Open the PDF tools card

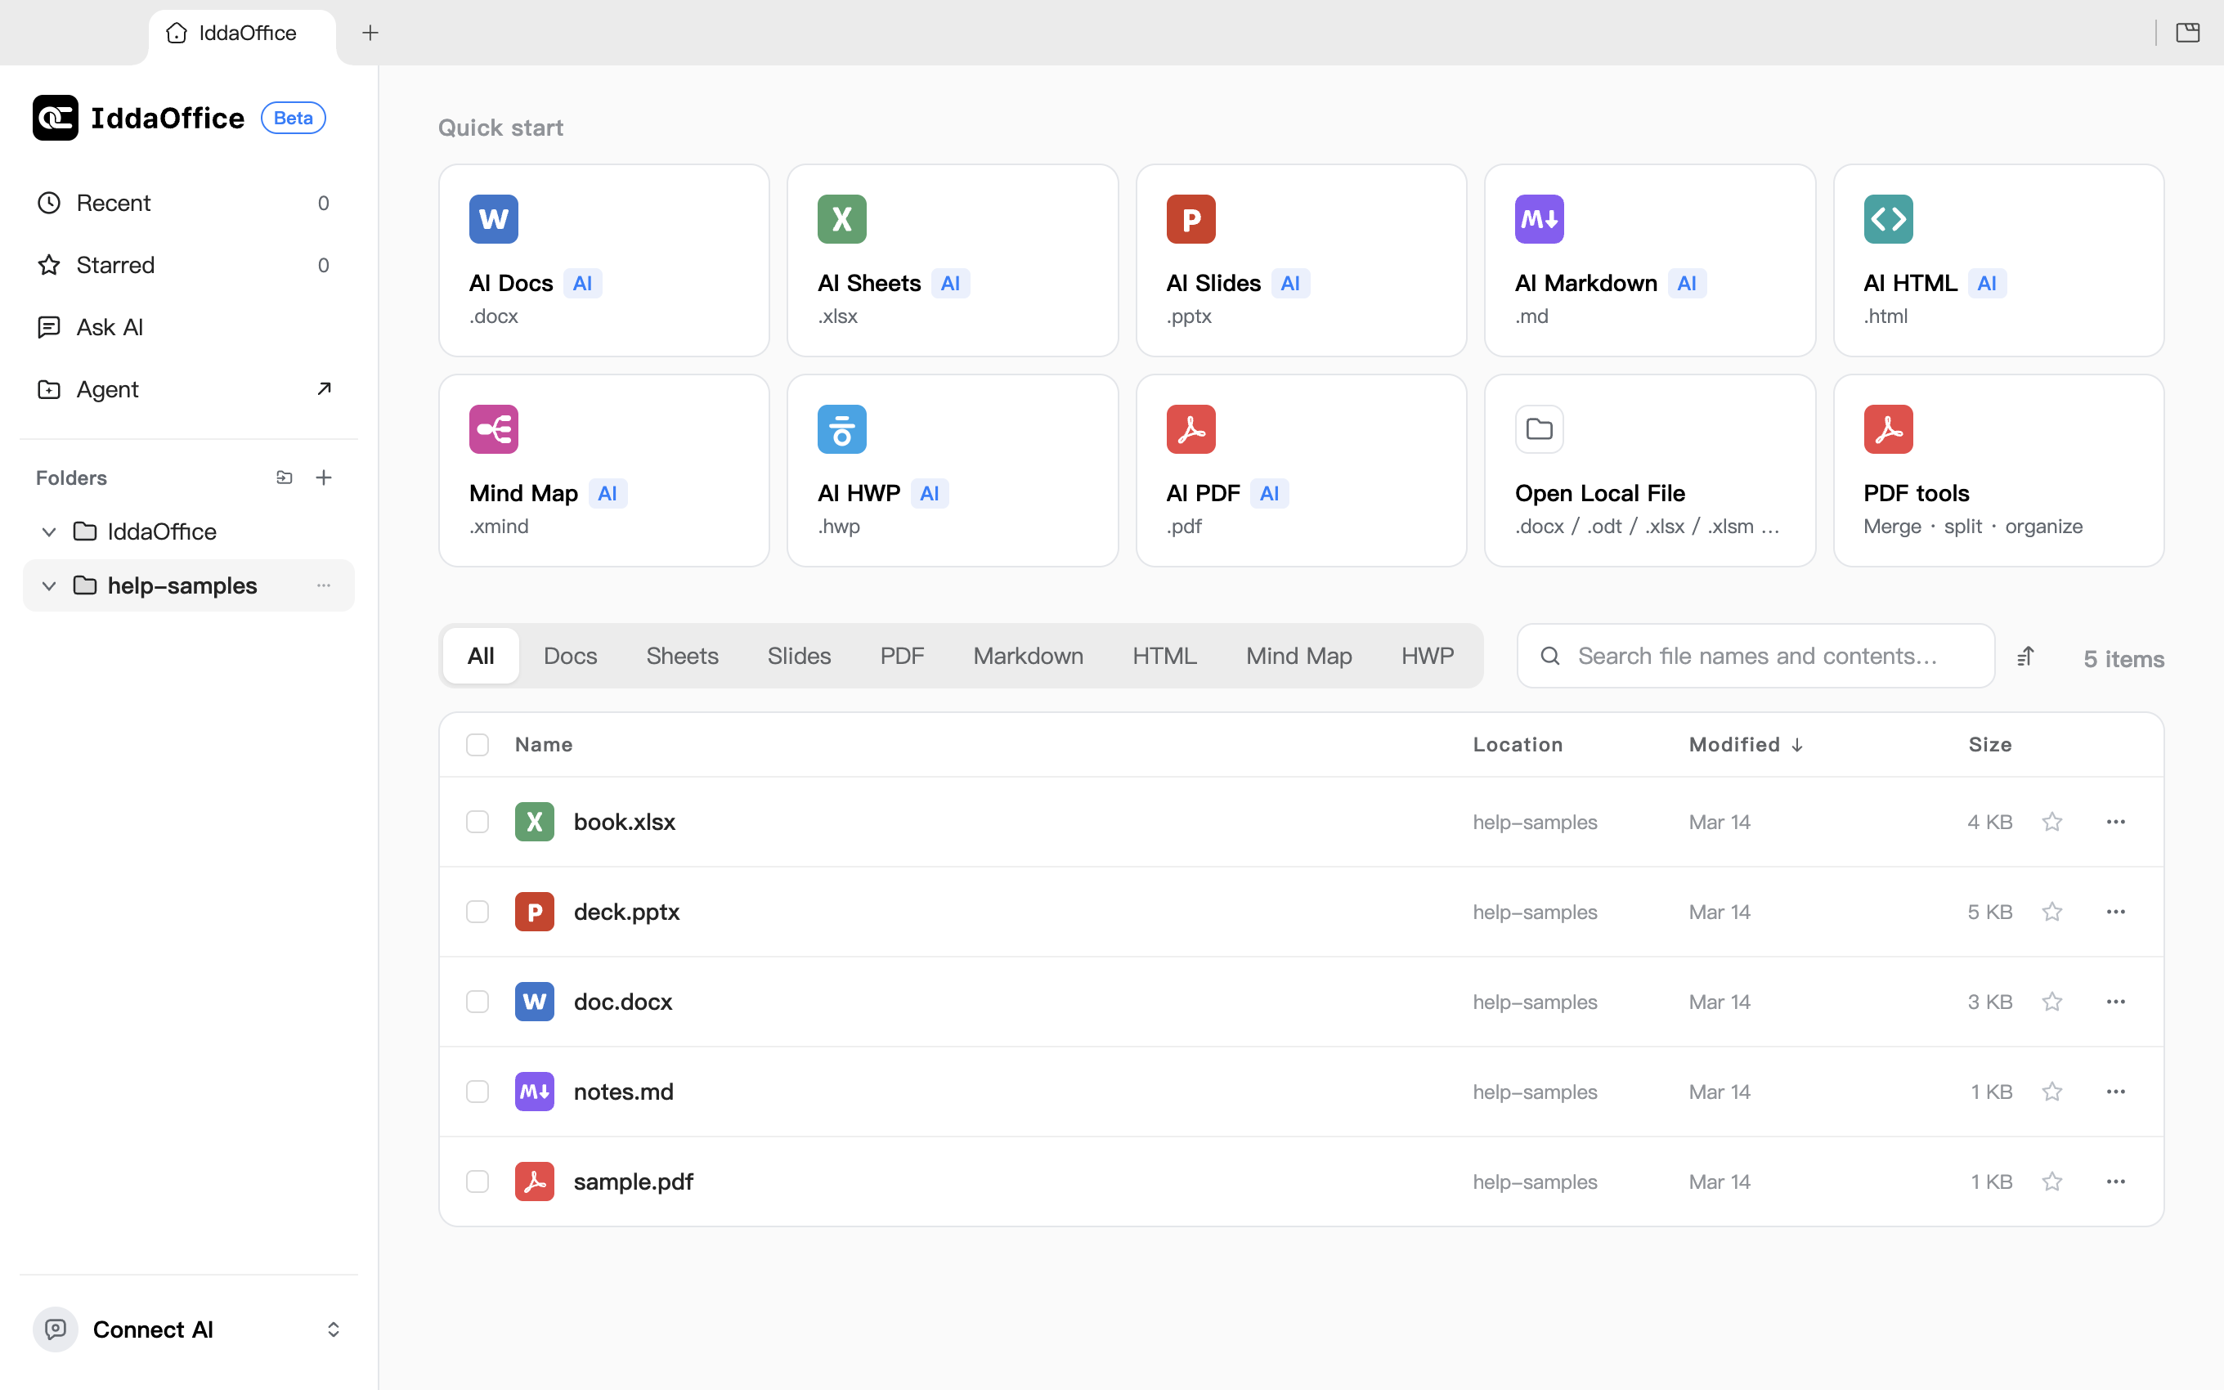click(x=1998, y=471)
